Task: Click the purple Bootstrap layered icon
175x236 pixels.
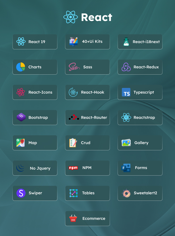Action: pyautogui.click(x=21, y=117)
